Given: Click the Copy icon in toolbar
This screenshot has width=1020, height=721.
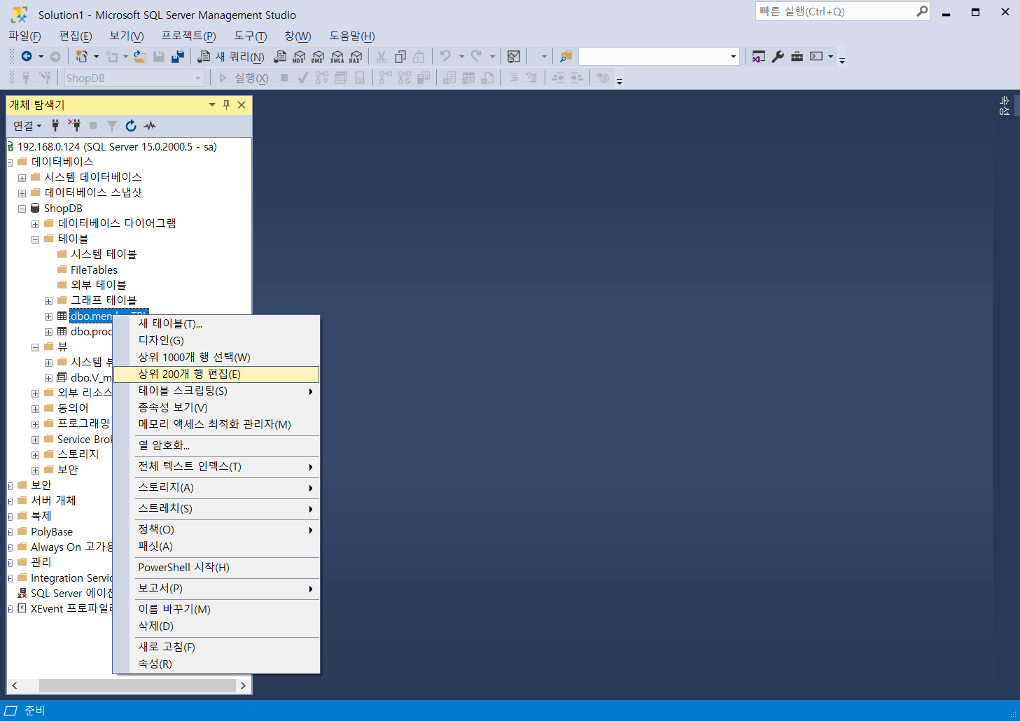Looking at the screenshot, I should 400,57.
